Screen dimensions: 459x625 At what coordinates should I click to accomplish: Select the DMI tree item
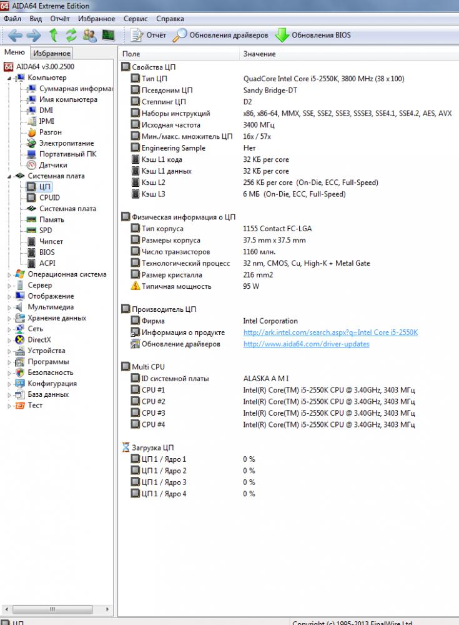pyautogui.click(x=40, y=111)
